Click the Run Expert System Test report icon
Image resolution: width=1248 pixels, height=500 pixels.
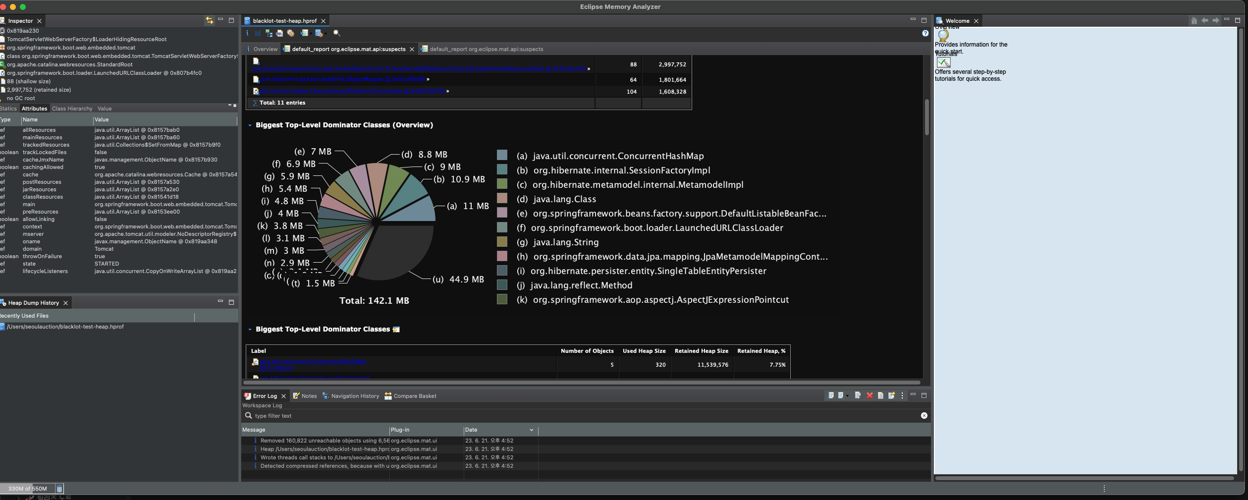tap(304, 33)
